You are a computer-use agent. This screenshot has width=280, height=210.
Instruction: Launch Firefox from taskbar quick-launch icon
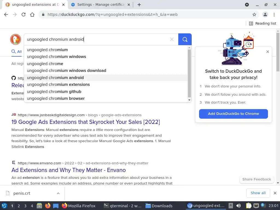tap(48, 206)
